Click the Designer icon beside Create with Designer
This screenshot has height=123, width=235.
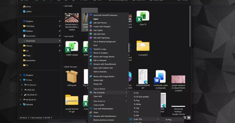91,26
